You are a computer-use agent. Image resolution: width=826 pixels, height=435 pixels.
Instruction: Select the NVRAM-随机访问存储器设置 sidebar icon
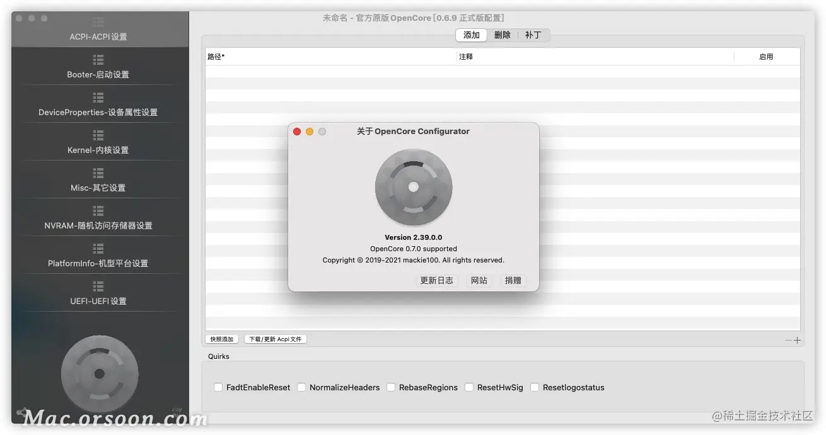coord(98,211)
